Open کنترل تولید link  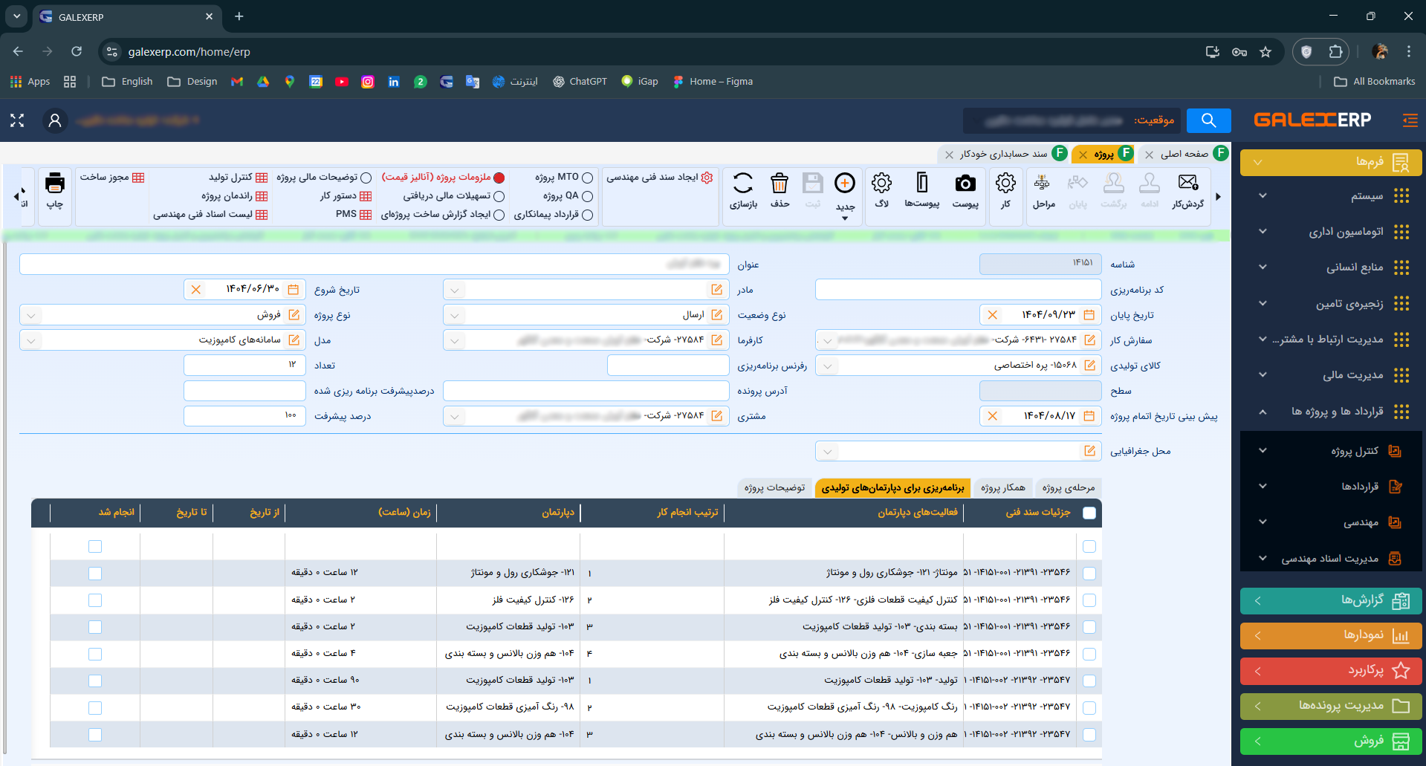[x=238, y=178]
